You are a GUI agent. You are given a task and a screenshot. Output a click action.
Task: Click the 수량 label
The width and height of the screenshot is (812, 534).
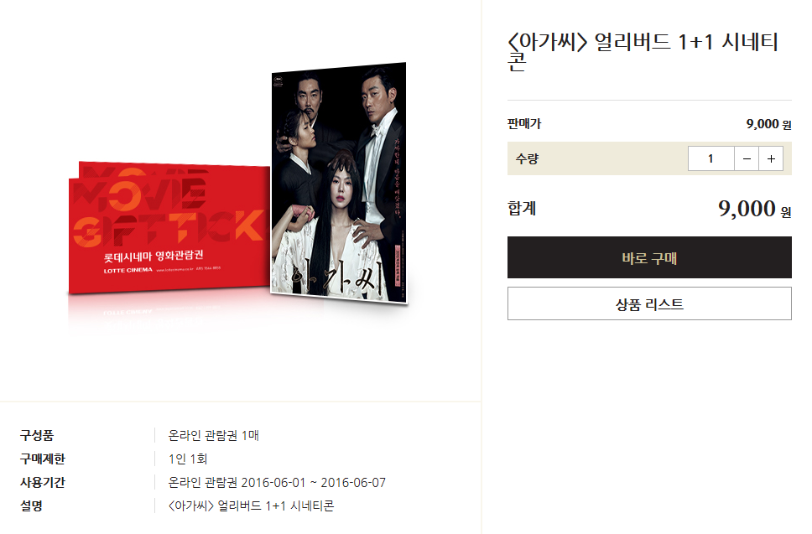[x=527, y=158]
